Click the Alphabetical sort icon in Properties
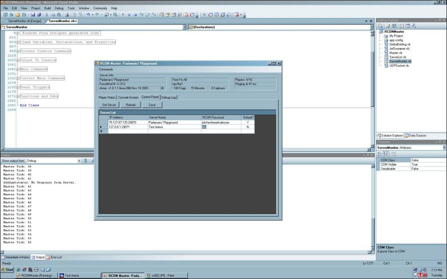Image resolution: width=447 pixels, height=279 pixels. click(386, 154)
